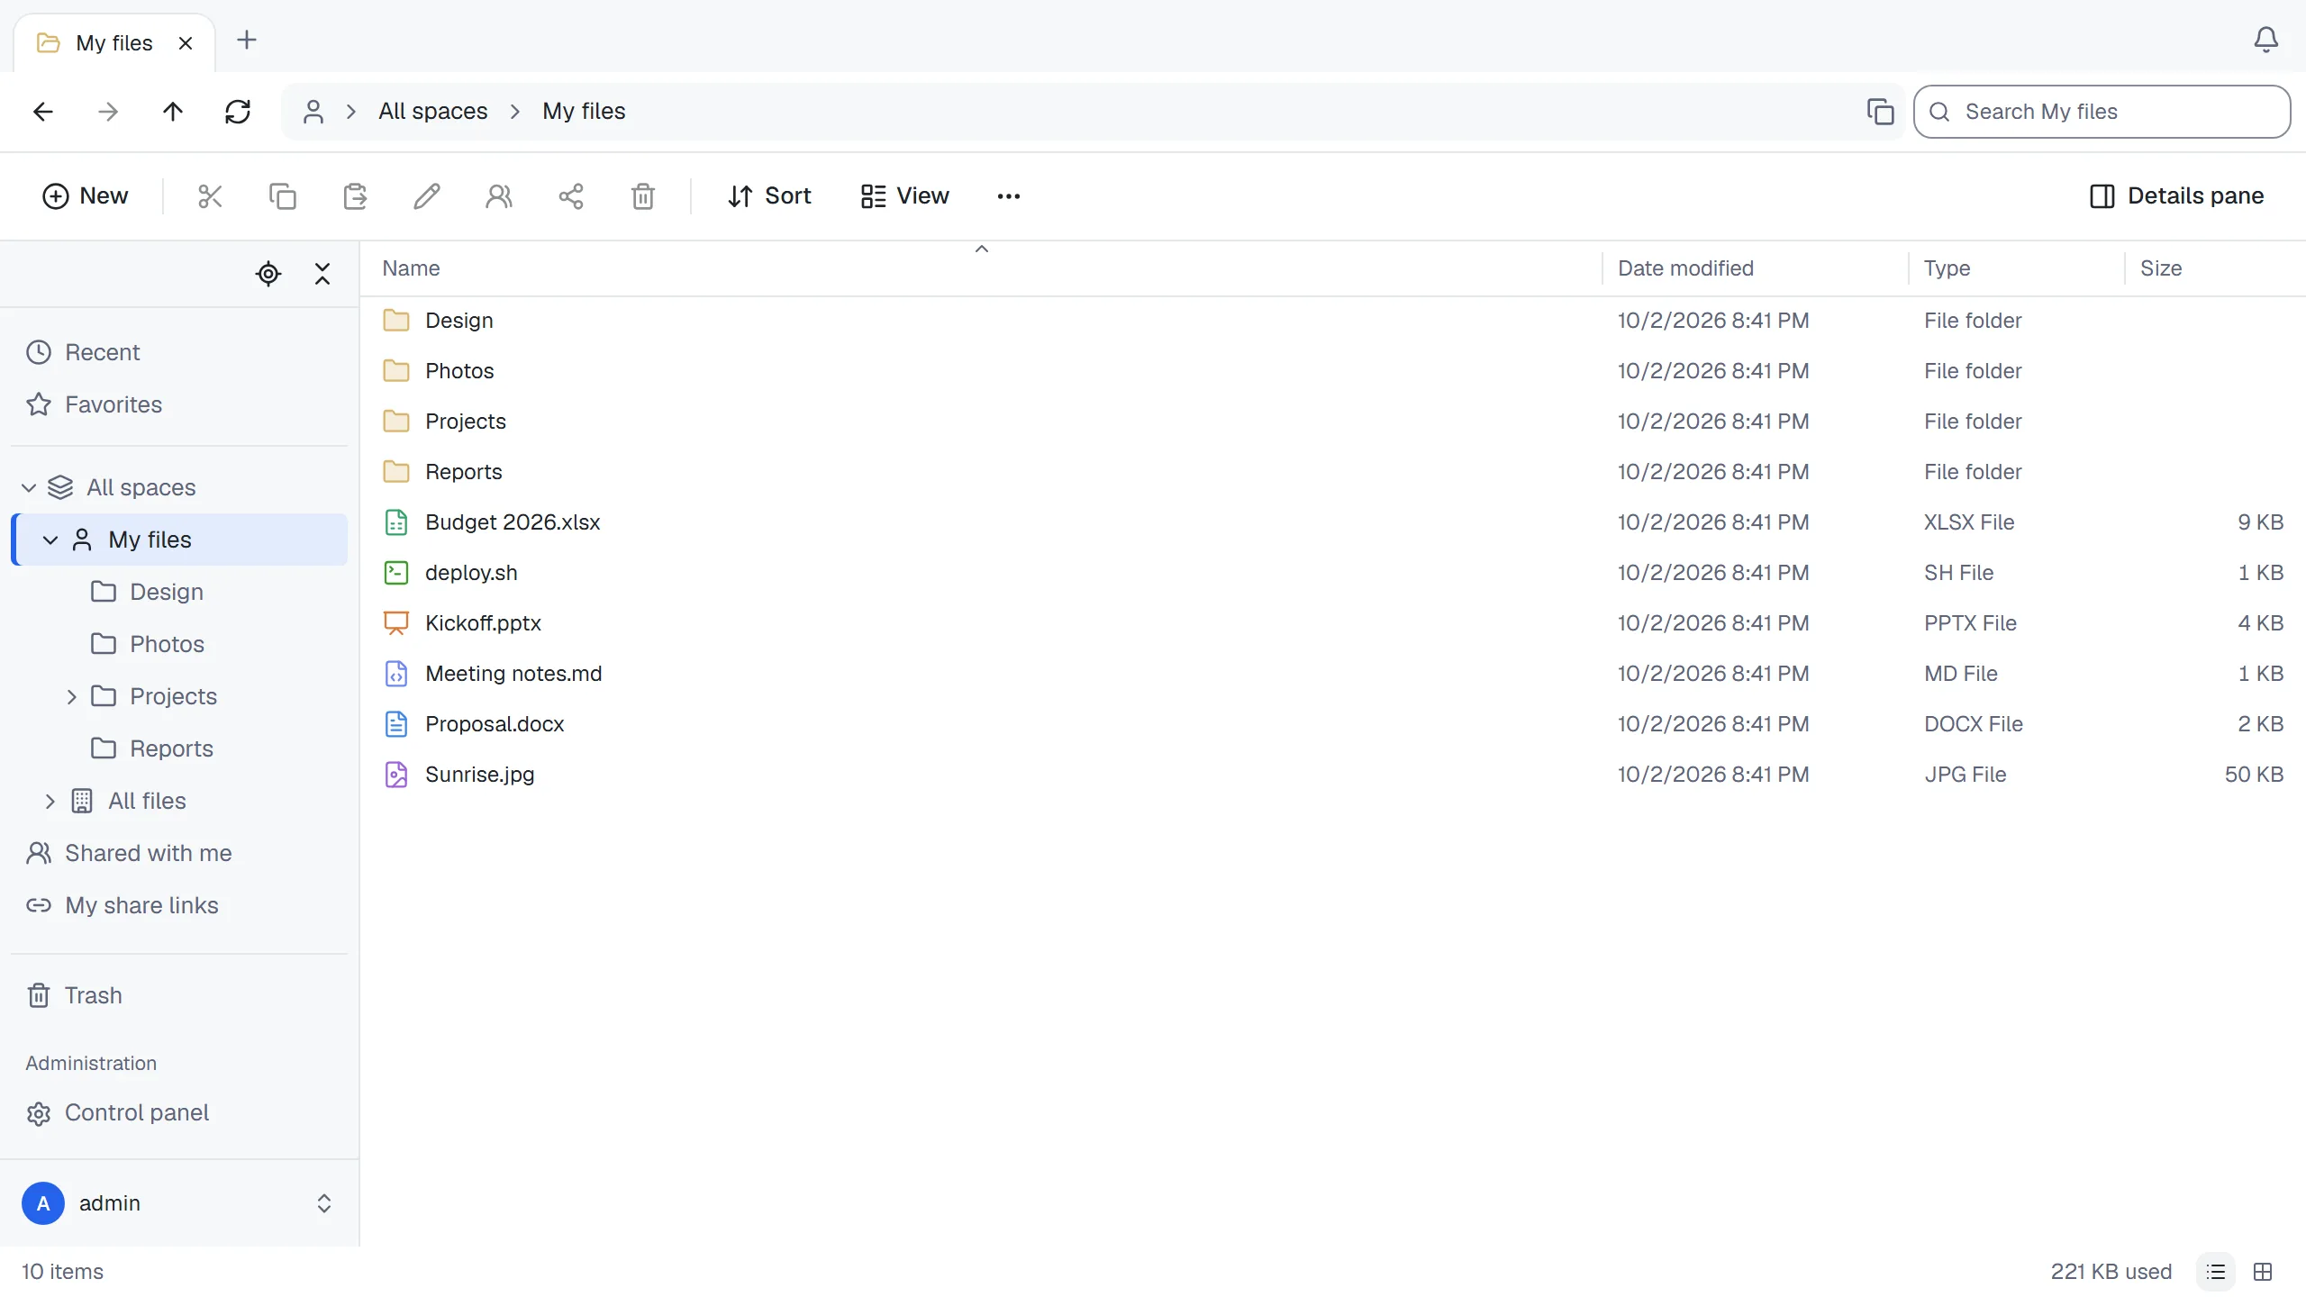Click the Paste clipboard icon

tap(355, 196)
